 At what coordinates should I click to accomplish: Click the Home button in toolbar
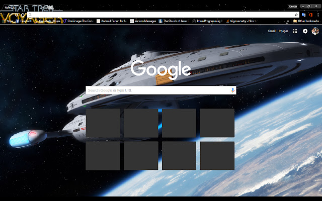point(22,15)
